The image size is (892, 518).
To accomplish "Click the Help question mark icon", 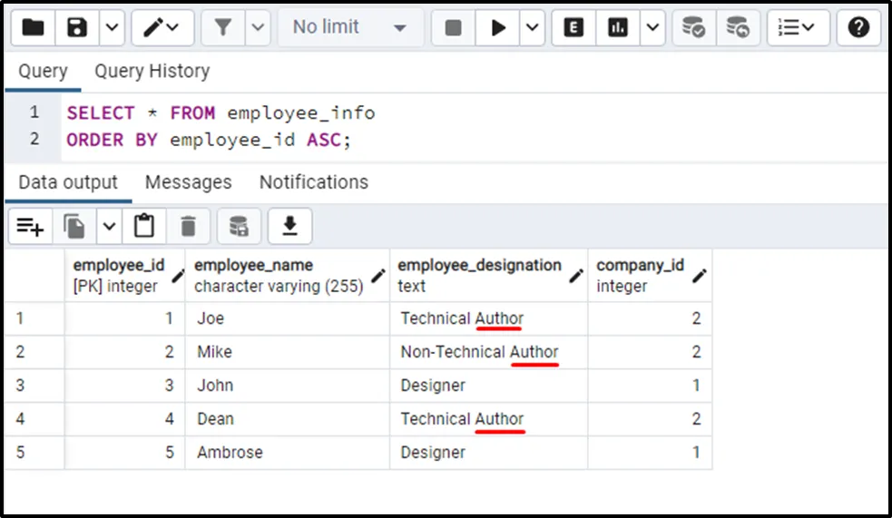I will [858, 28].
